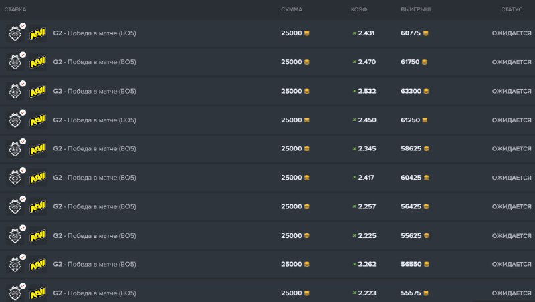
Task: Click the NaVi logo in the 2.417 coefficient row
Action: 37,178
